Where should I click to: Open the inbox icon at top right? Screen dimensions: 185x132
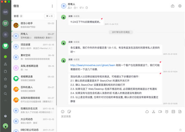click(172, 6)
